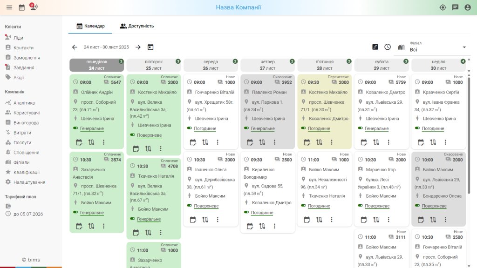477x268 pixels.
Task: Open more options on Павленко Роман card
Action: coord(274,142)
